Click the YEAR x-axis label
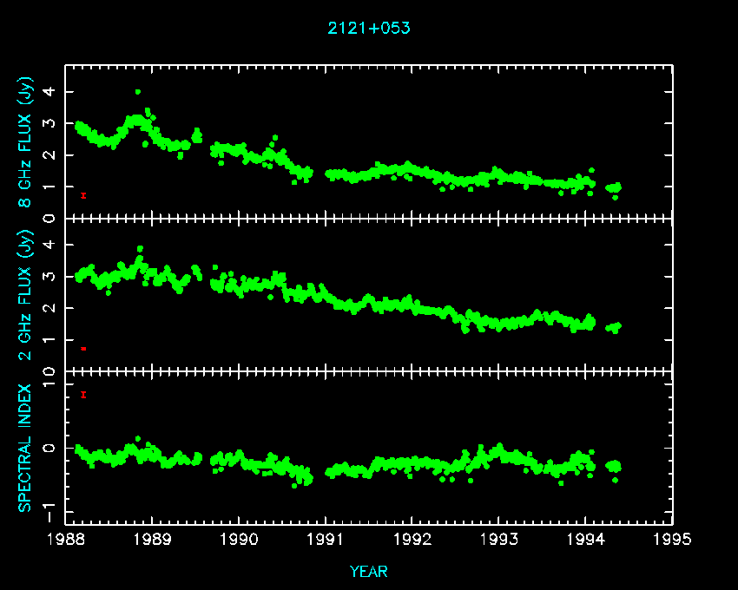The height and width of the screenshot is (590, 738). [x=368, y=572]
